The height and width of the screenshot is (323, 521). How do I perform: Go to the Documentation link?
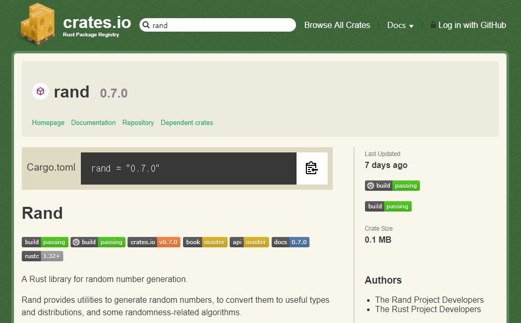[x=93, y=123]
